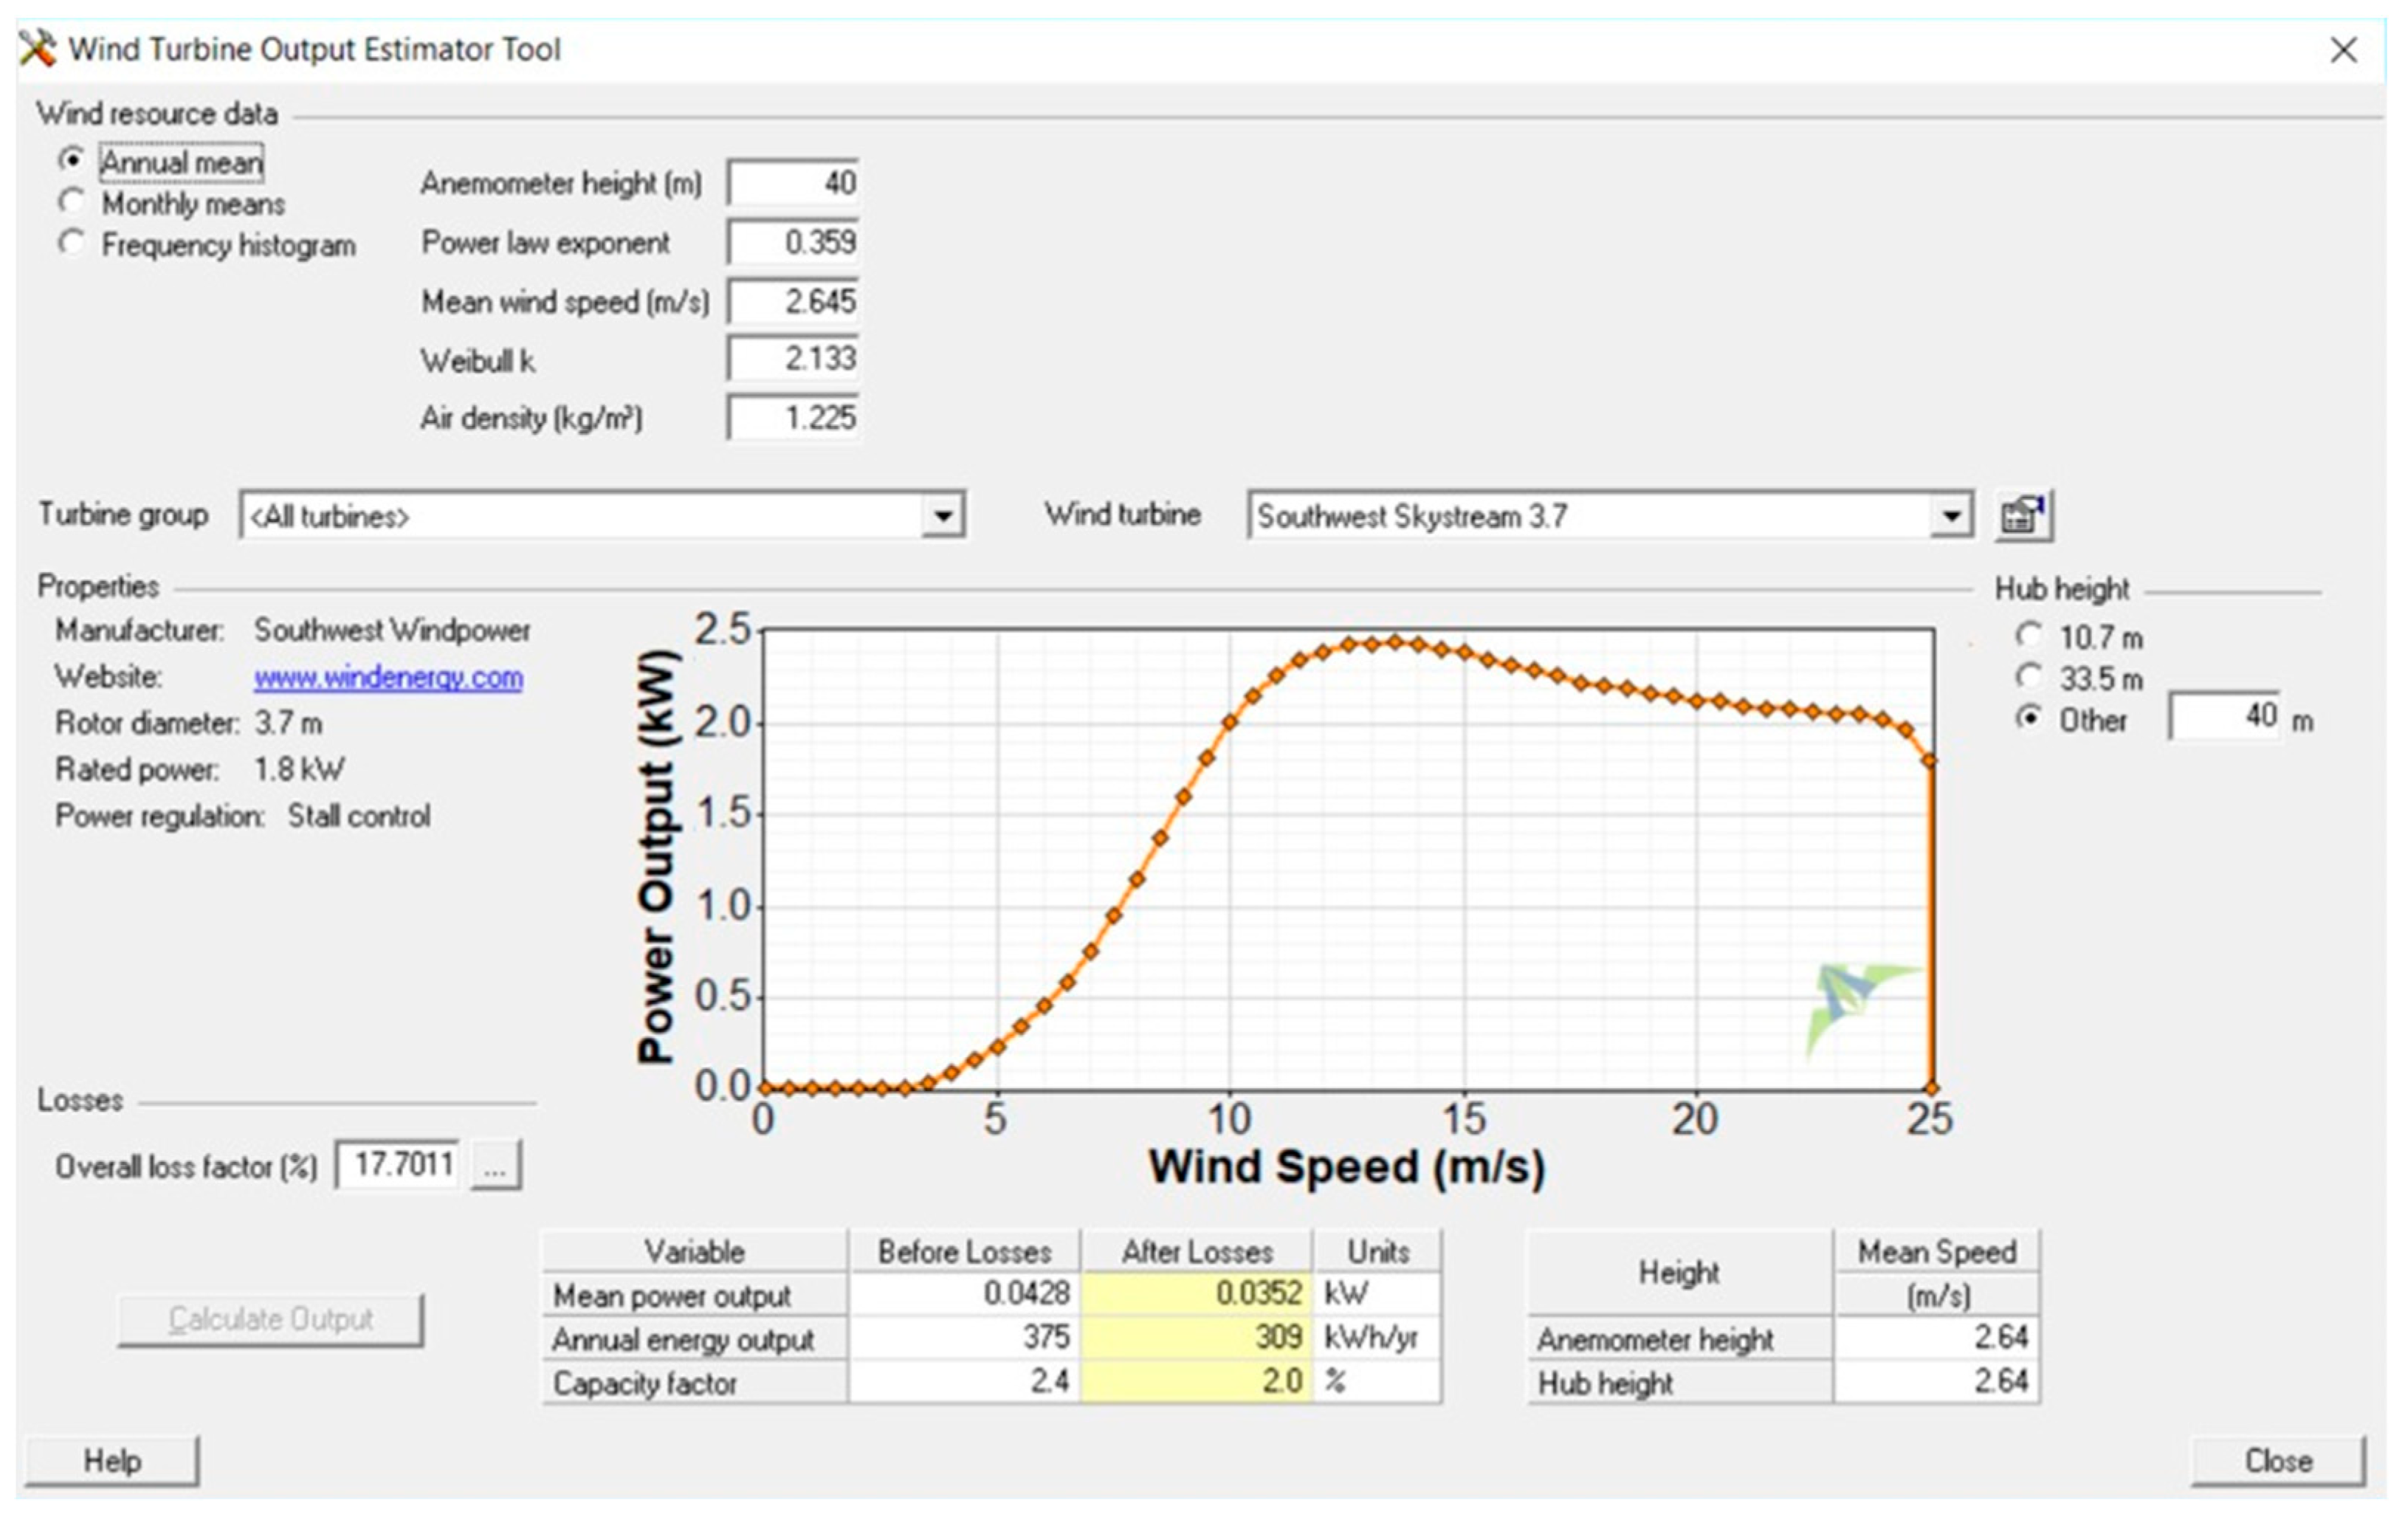Open loss factor details ellipsis button
Image resolution: width=2408 pixels, height=1517 pixels.
pyautogui.click(x=496, y=1165)
